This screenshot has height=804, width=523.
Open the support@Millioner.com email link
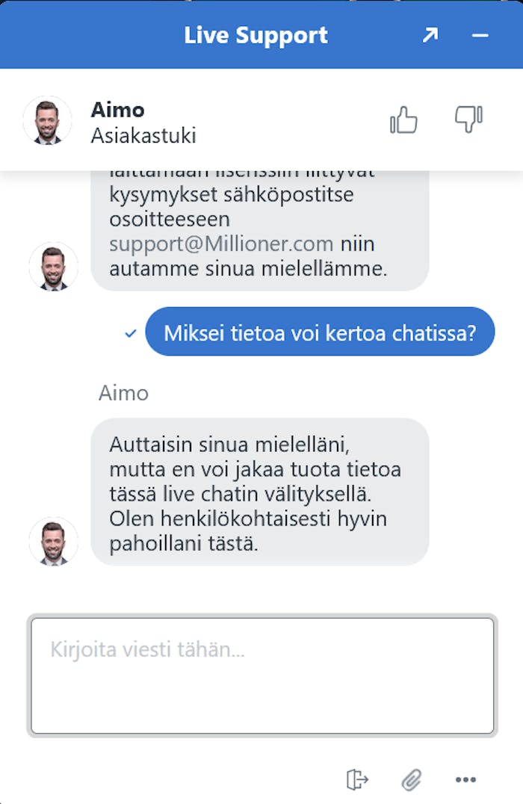(221, 244)
